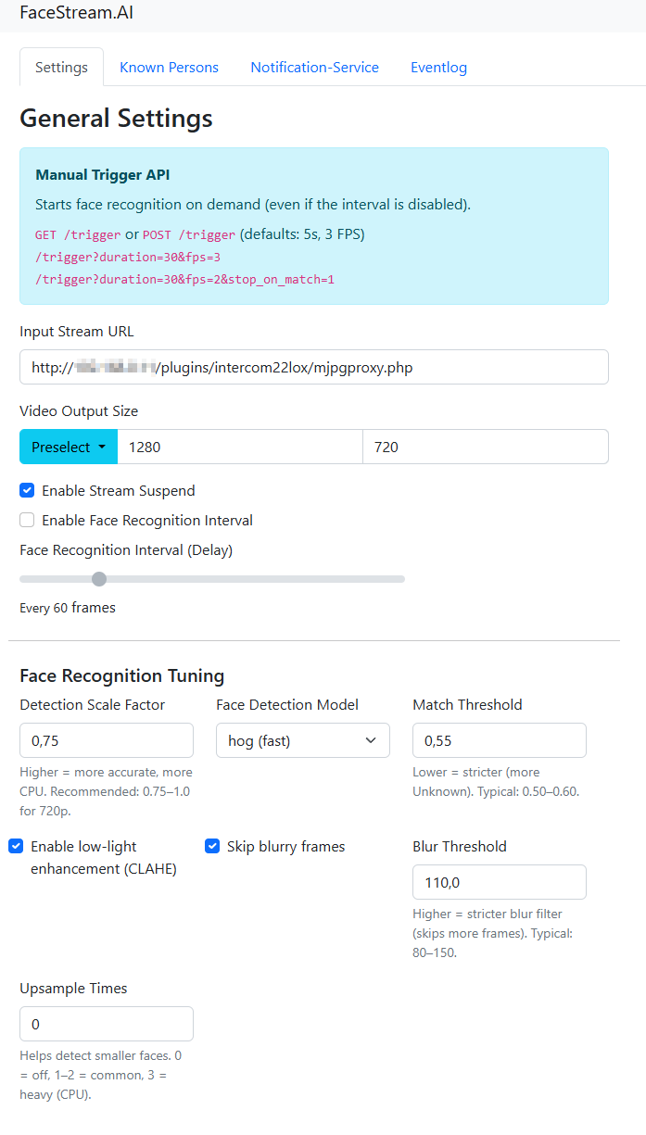Click the Blur Threshold input field
This screenshot has height=1135, width=646.
tap(500, 882)
